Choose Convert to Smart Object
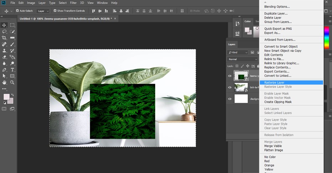The height and width of the screenshot is (173, 332). (x=281, y=46)
